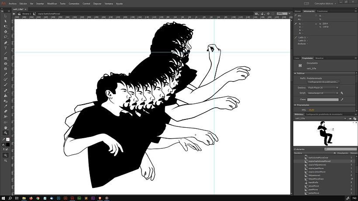Viewport: 358px width, 201px height.
Task: Select the Pencil tool
Action: pyautogui.click(x=6, y=74)
